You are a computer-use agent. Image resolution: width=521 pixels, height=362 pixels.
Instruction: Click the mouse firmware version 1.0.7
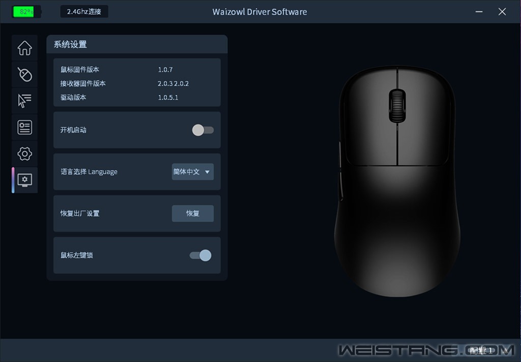click(165, 70)
